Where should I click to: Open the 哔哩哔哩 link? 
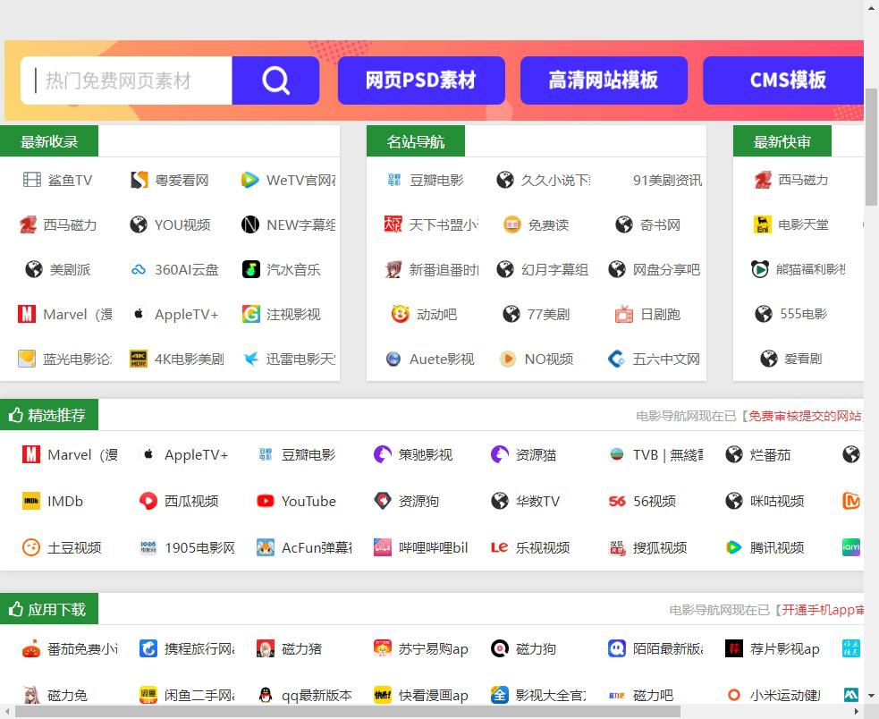point(433,548)
